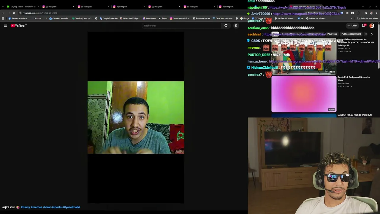Click the video title arjibi ktro
The image size is (380, 214).
point(9,207)
